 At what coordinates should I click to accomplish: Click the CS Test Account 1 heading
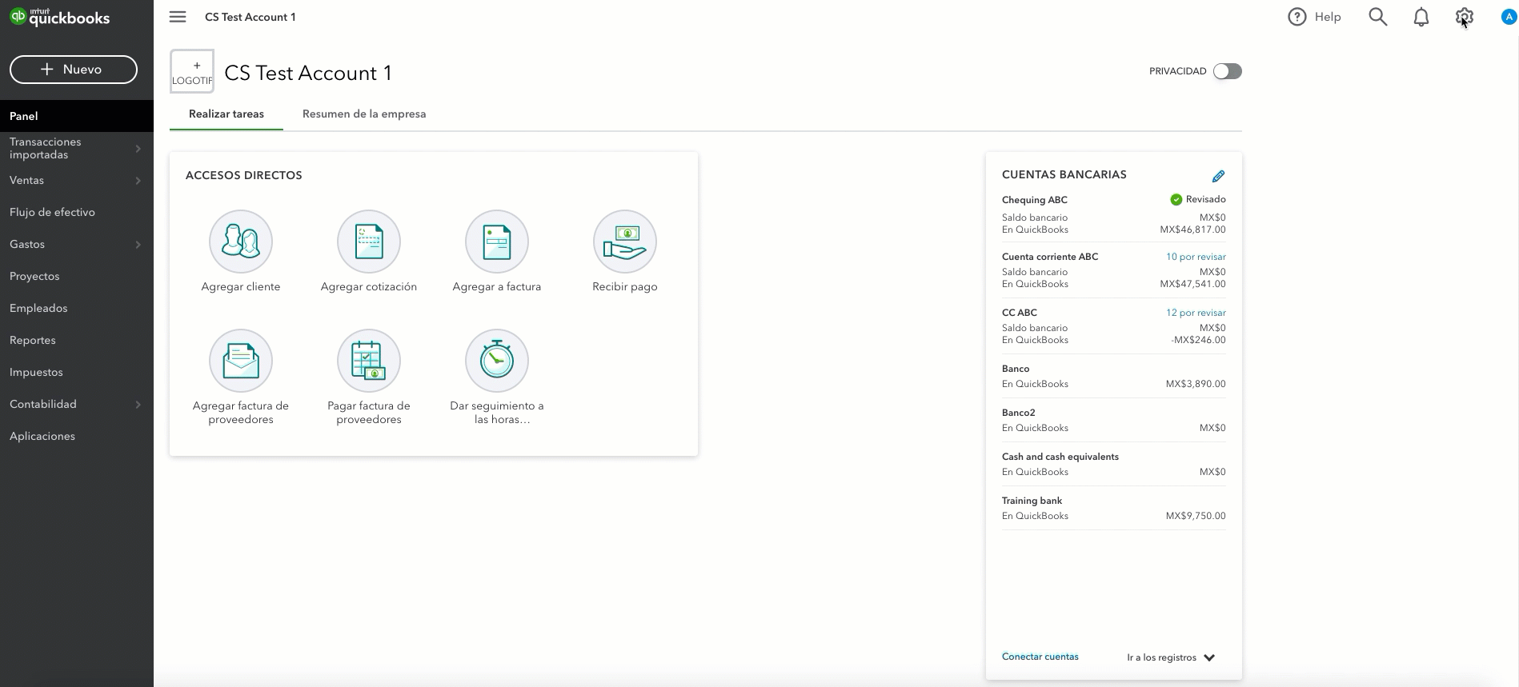pos(308,73)
